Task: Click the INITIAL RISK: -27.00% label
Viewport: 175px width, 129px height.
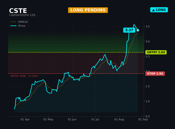Action: tap(24, 76)
